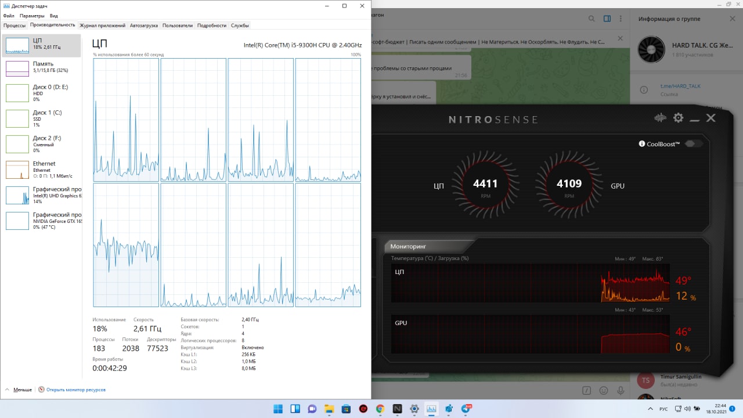The height and width of the screenshot is (418, 743).
Task: Open the t.me/HARD_TALK link
Action: [x=680, y=86]
